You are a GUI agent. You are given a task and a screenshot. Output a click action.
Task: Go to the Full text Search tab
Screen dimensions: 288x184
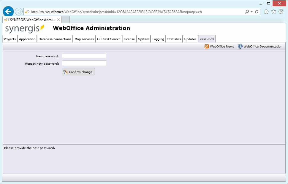[x=109, y=39]
